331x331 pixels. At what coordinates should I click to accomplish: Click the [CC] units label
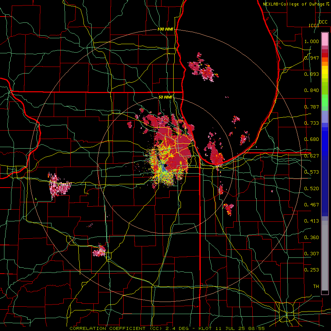point(314,25)
